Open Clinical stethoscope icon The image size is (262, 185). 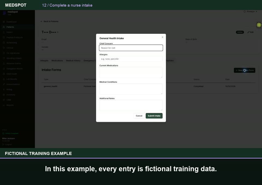(x=4, y=48)
